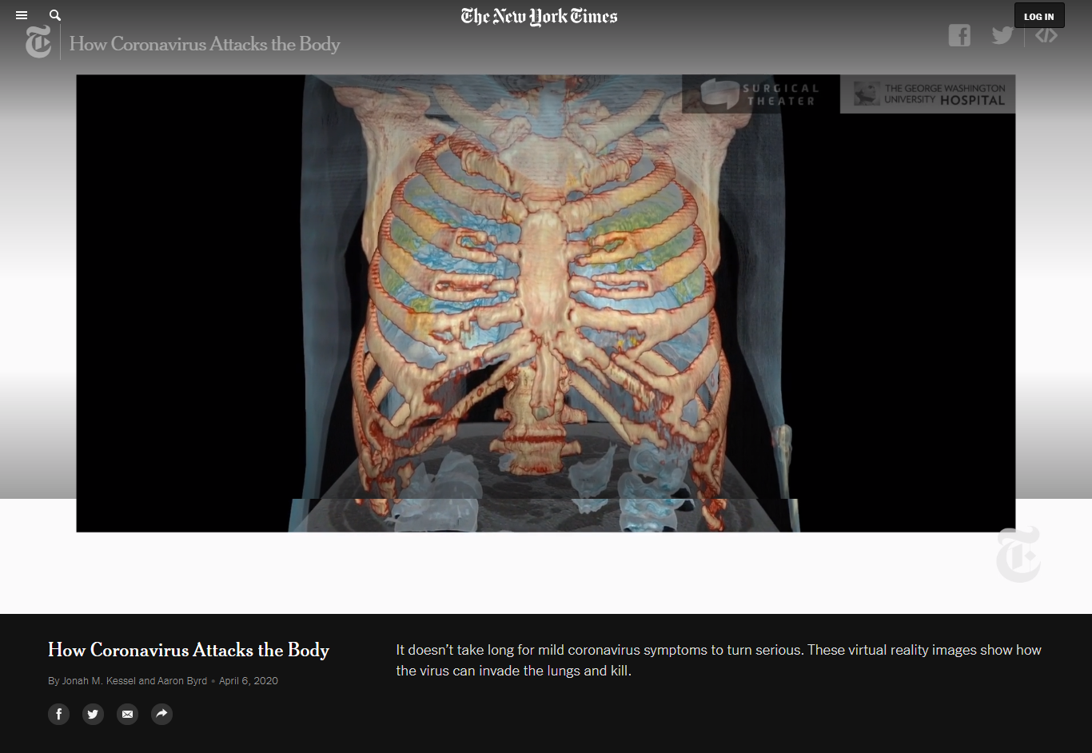Screen dimensions: 1092x753
Task: Click the overlay title How Coronavirus Attacks the Body
Action: (x=205, y=44)
